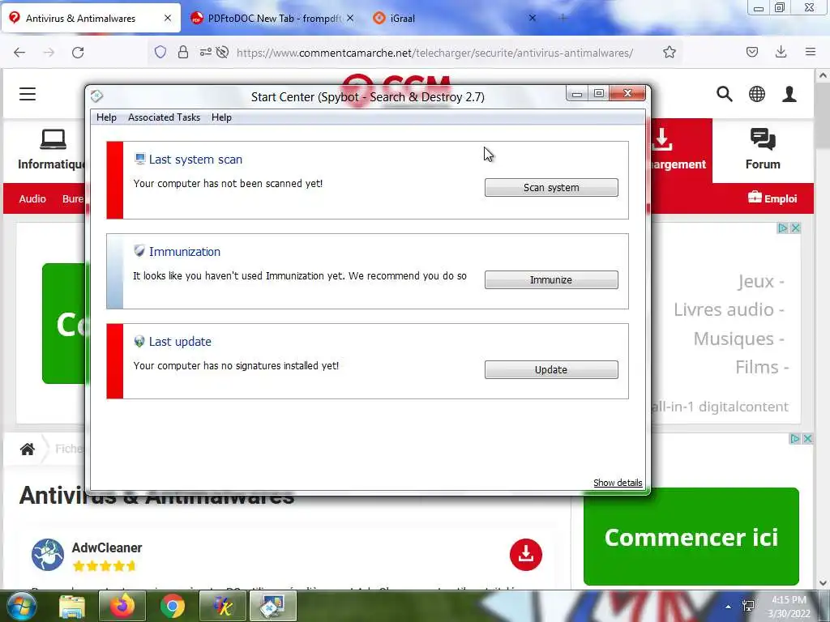
Task: Click the CCM site search magnifier icon
Action: pos(725,94)
